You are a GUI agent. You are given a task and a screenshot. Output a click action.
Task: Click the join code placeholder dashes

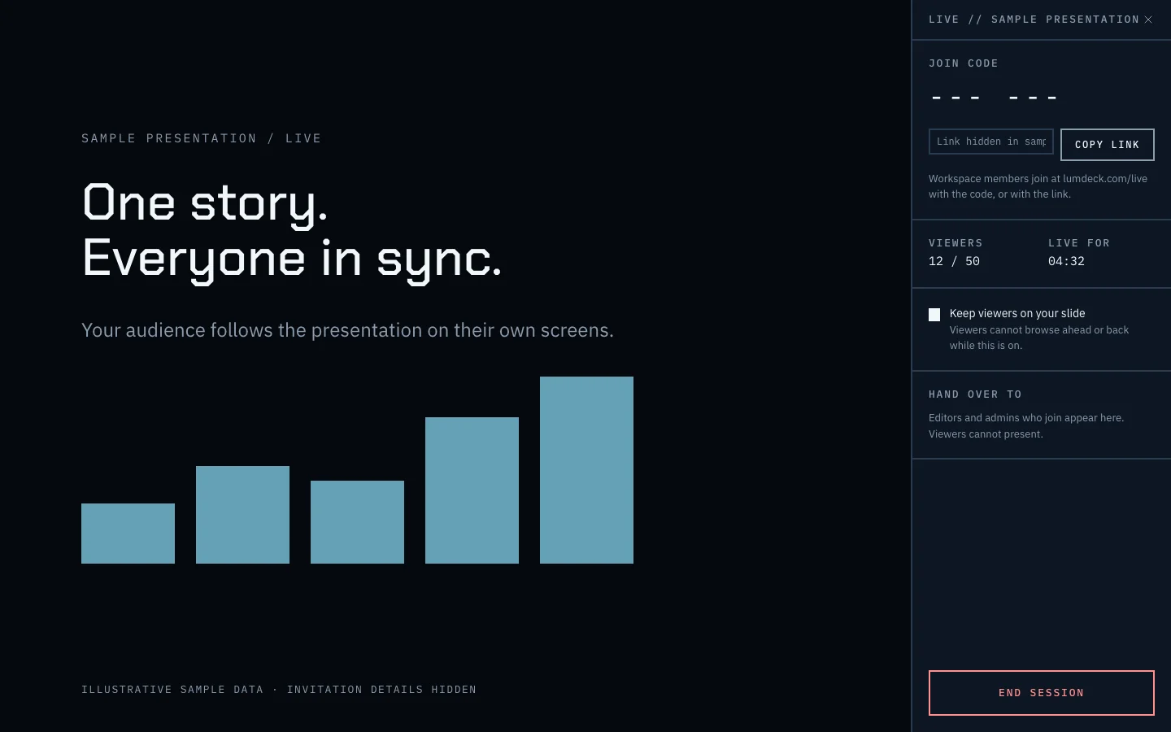(994, 98)
